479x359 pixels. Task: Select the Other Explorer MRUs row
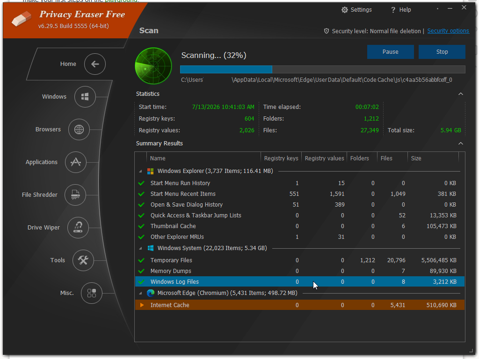tap(300, 237)
